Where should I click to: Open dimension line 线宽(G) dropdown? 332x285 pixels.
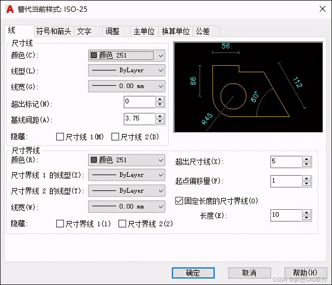tap(127, 86)
